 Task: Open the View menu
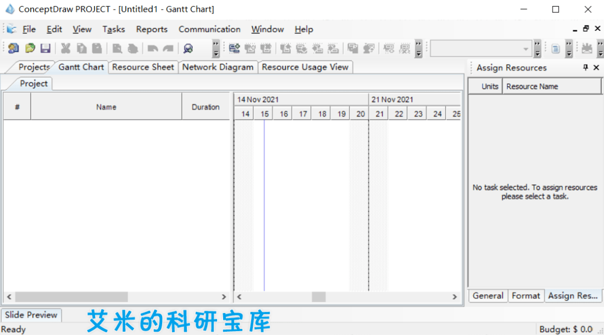pyautogui.click(x=82, y=29)
